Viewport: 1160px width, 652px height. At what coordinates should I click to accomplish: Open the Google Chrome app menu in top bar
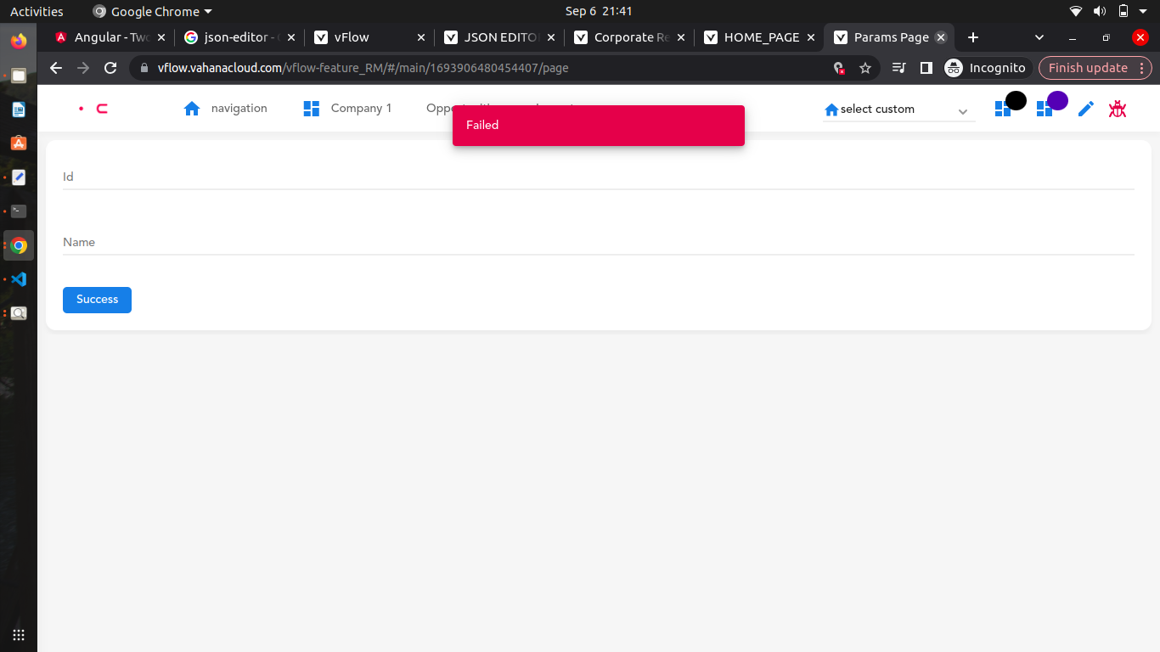pyautogui.click(x=153, y=11)
